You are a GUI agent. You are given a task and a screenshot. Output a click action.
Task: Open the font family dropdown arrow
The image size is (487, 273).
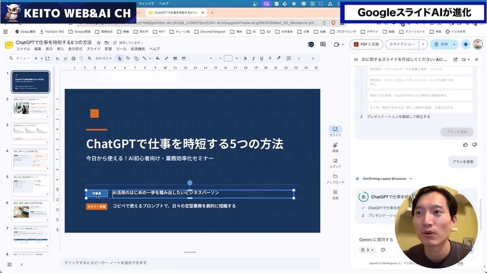click(211, 58)
